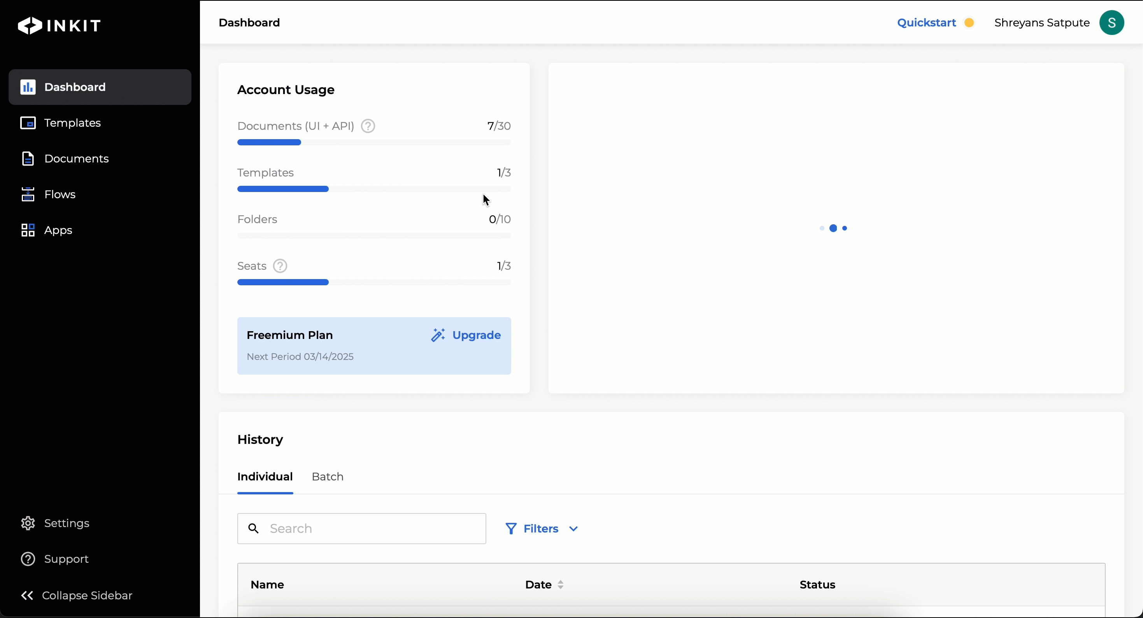Image resolution: width=1143 pixels, height=618 pixels.
Task: Click the Status column header
Action: [817, 585]
